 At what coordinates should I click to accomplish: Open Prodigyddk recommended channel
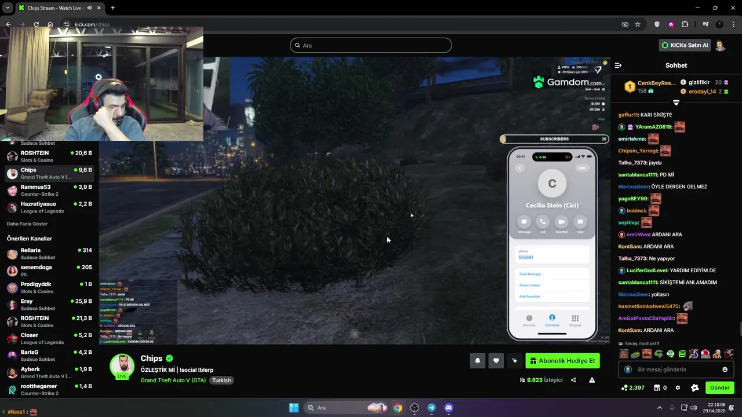click(49, 288)
